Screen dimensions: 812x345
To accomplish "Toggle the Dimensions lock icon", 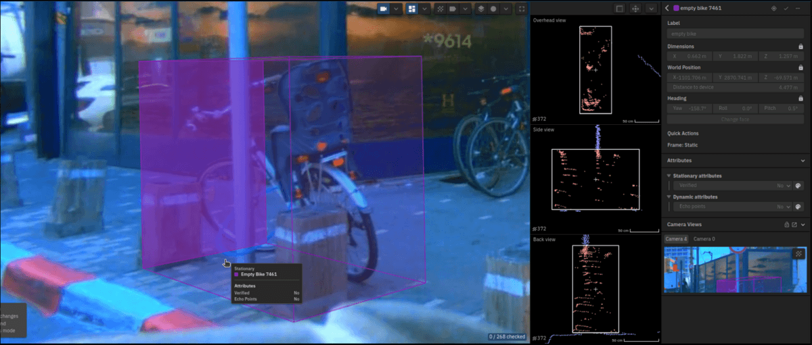I will point(800,47).
